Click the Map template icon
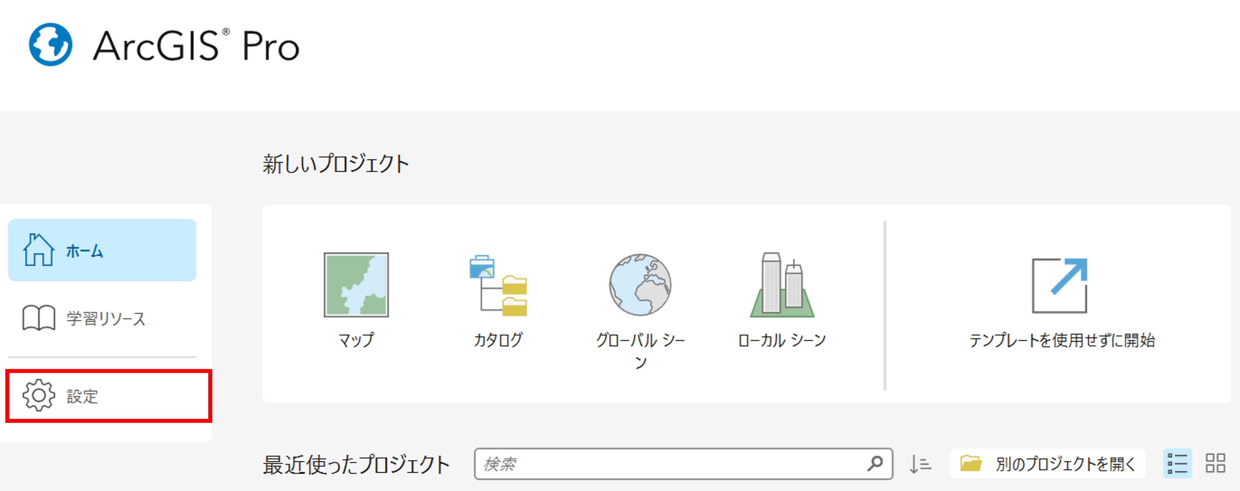The height and width of the screenshot is (491, 1240). (x=356, y=285)
